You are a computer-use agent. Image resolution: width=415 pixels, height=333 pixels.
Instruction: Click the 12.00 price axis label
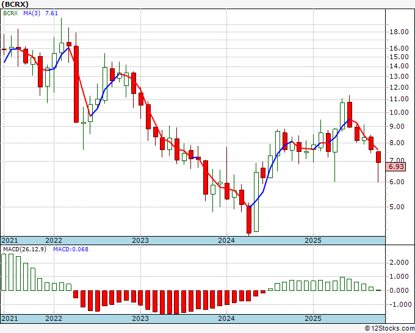coord(399,87)
